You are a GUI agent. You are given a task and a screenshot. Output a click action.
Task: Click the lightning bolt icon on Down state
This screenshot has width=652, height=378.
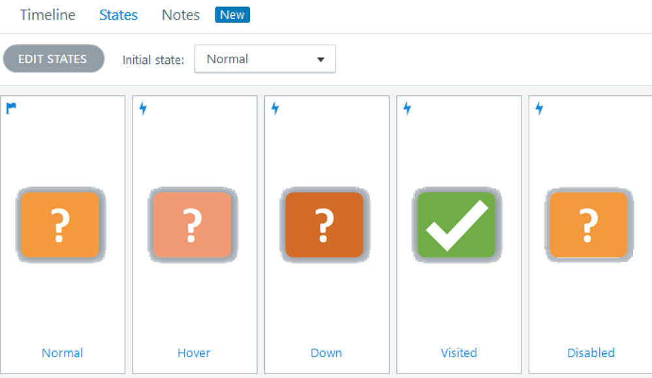[275, 108]
